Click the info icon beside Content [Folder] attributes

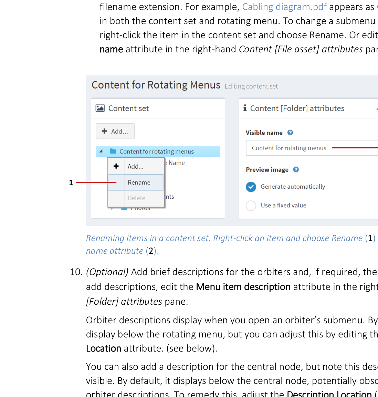(245, 108)
